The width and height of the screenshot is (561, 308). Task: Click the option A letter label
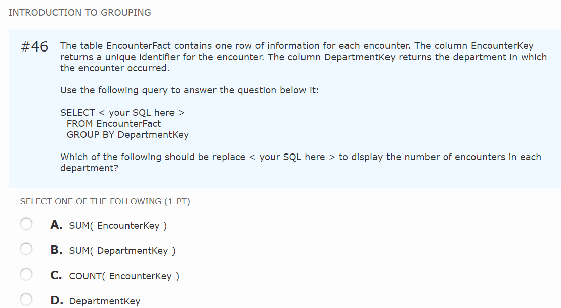56,225
